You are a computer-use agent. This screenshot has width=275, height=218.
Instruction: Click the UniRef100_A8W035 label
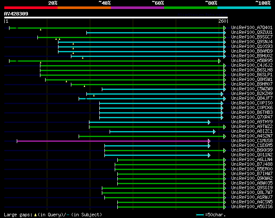coord(252,183)
